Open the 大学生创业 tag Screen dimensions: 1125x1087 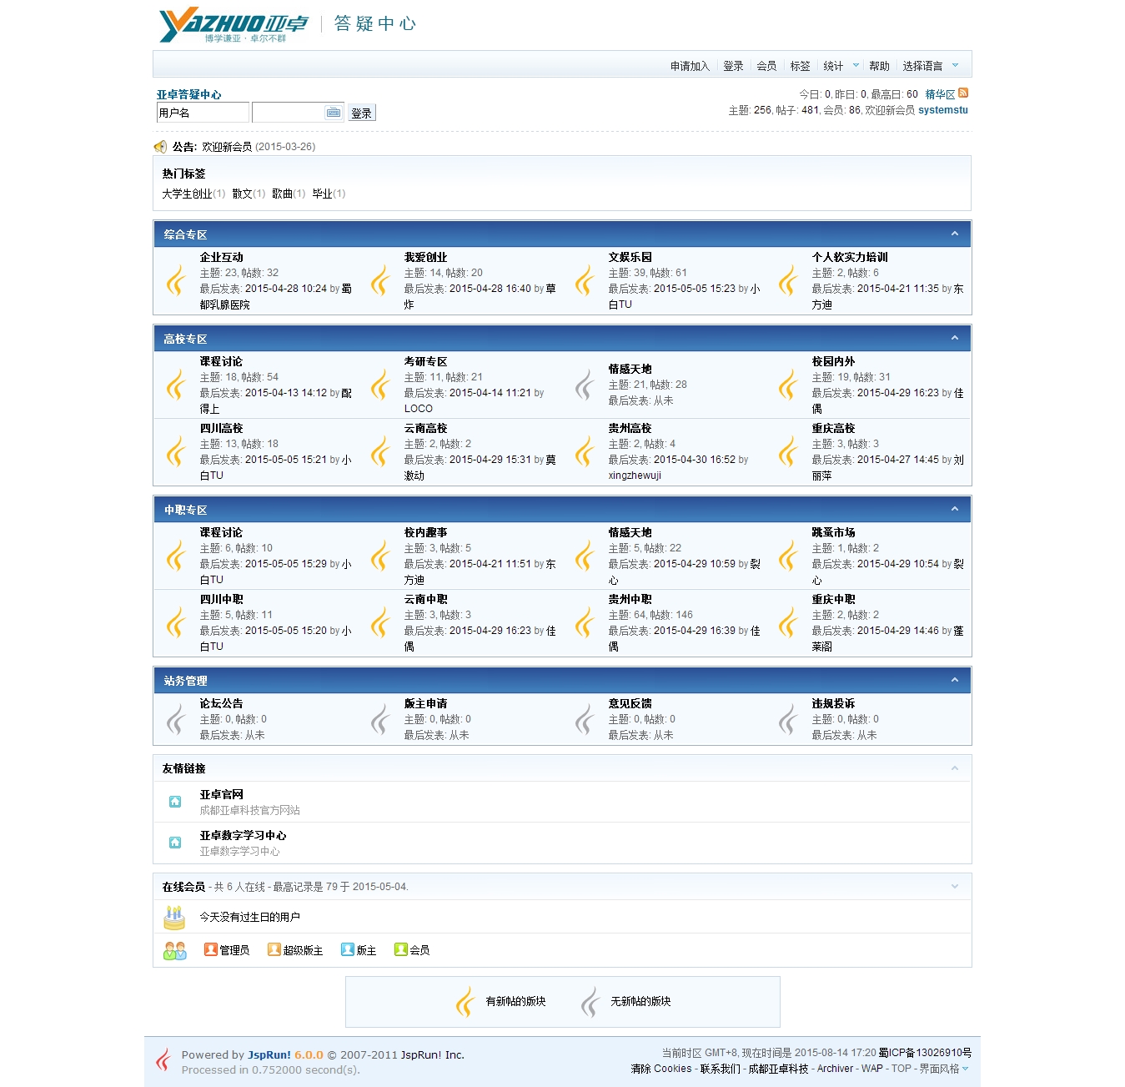click(187, 194)
